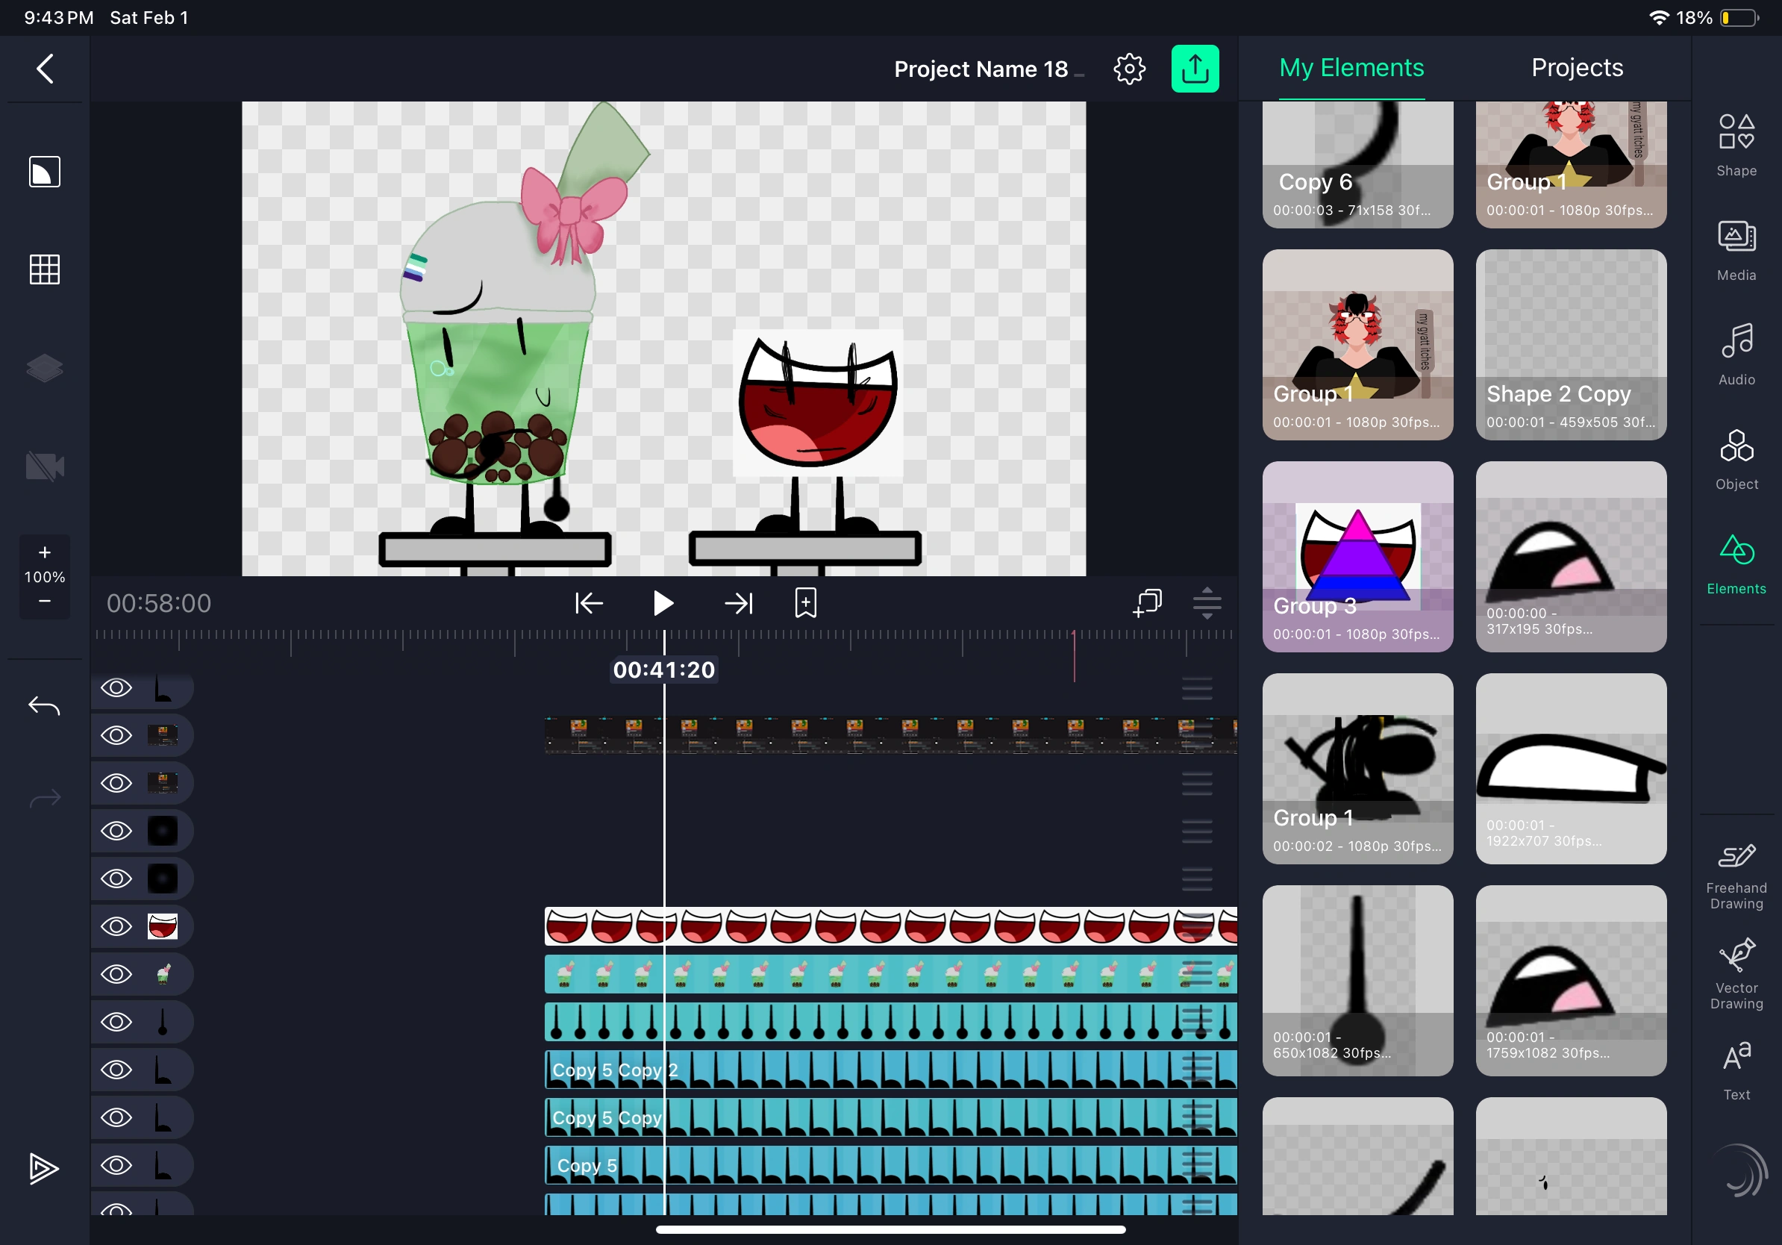1782x1245 pixels.
Task: Select the Group 3 element thumbnail
Action: pos(1357,557)
